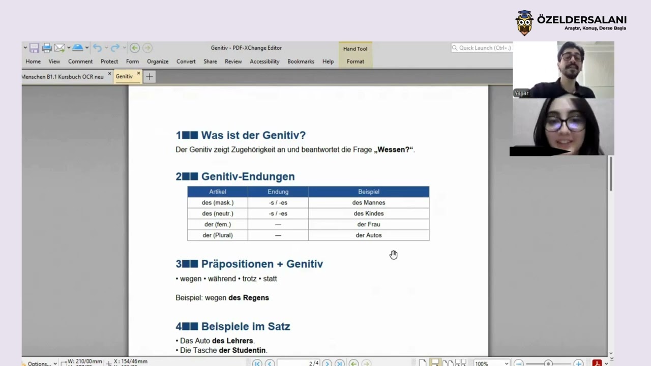Click the Save icon in quick toolbar
The image size is (651, 366).
click(x=34, y=48)
